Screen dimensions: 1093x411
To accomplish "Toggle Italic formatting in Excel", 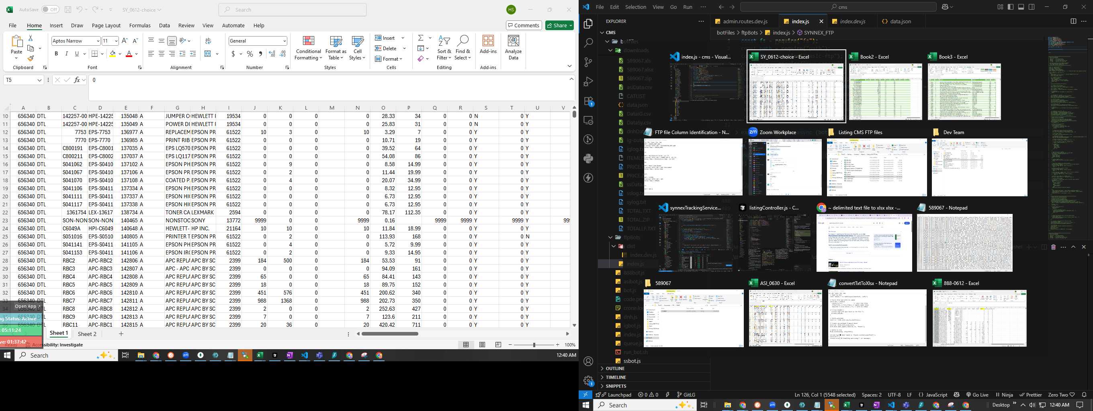I will tap(67, 54).
